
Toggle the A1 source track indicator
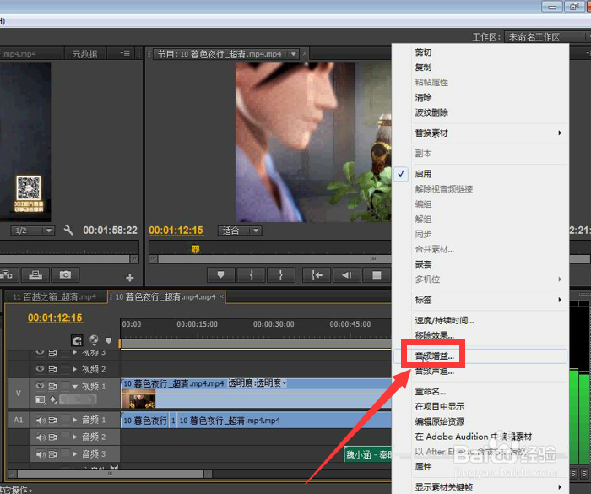19,420
